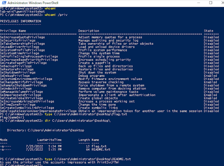Select 'SeSecurityPrivilege' text
Screen dimensions: 224x166
coord(18,41)
